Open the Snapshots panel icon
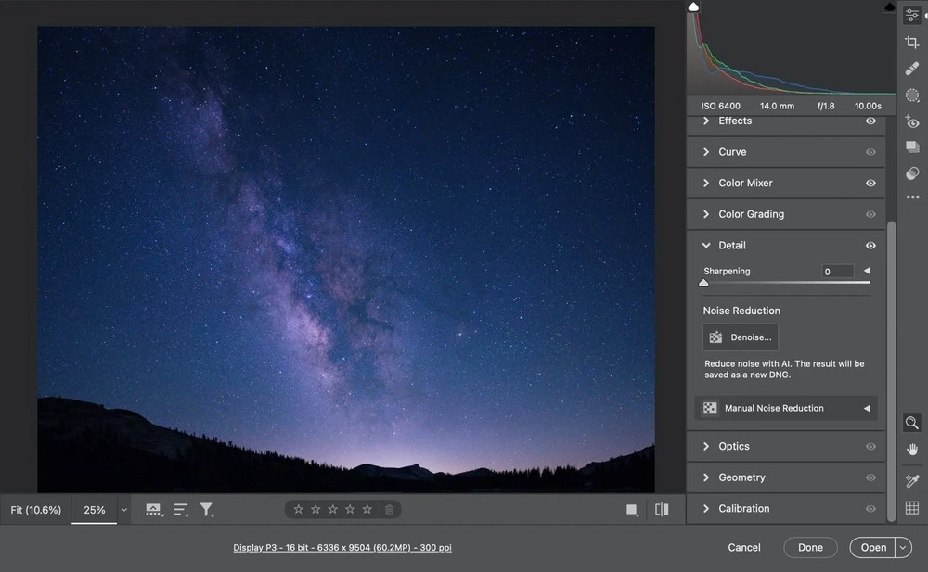The image size is (928, 572). [x=912, y=146]
